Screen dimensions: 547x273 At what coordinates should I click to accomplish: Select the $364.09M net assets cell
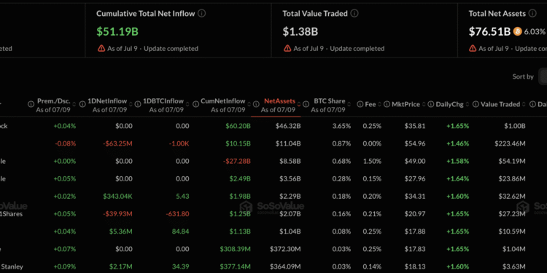tap(285, 266)
